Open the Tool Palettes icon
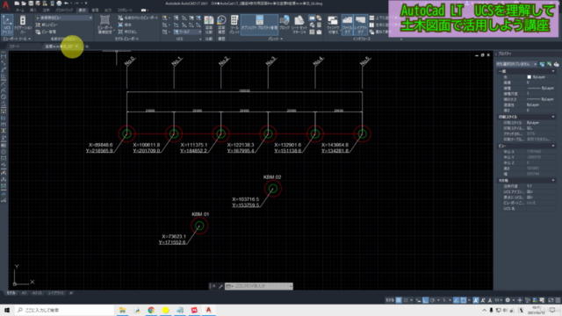This screenshot has width=562, height=316. (x=234, y=25)
